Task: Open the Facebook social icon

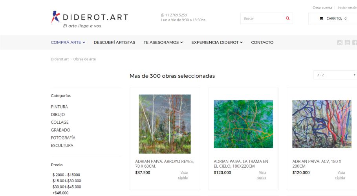Action: tap(355, 42)
